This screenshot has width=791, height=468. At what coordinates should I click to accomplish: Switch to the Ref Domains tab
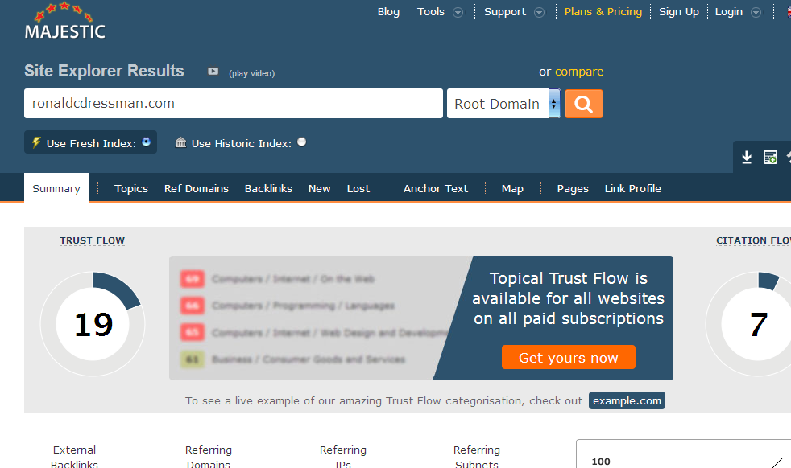click(197, 188)
